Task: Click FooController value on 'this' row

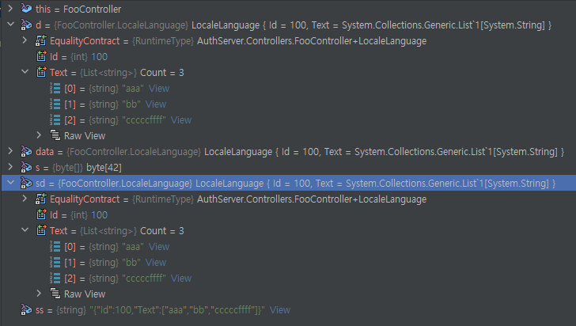Action: (93, 9)
